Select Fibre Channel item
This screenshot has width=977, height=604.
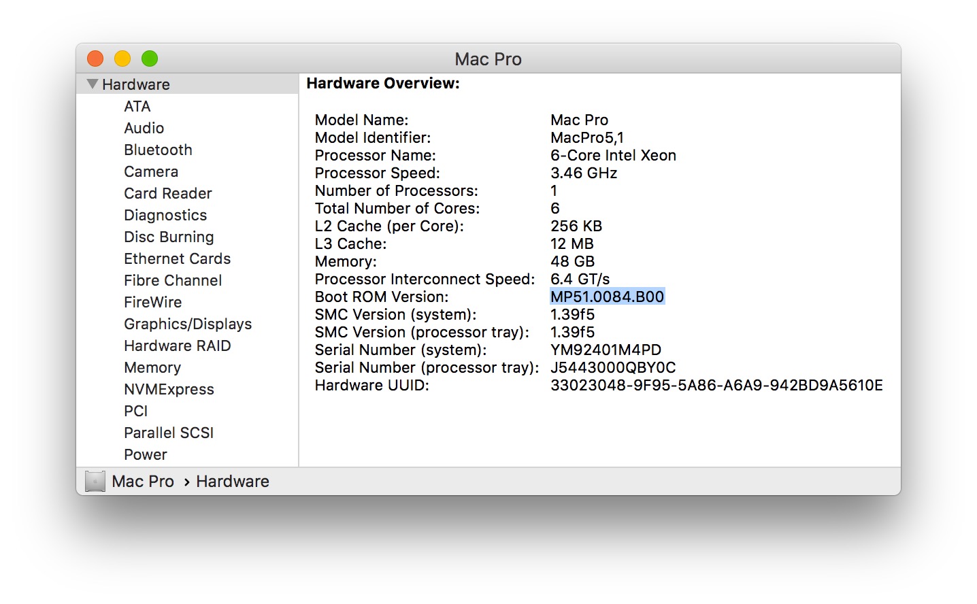(173, 280)
